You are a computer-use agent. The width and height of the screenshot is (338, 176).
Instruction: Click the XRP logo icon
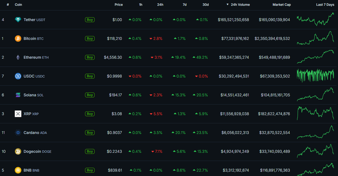point(18,114)
